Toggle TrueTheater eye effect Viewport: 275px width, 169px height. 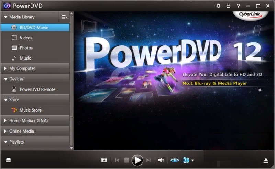point(175,160)
